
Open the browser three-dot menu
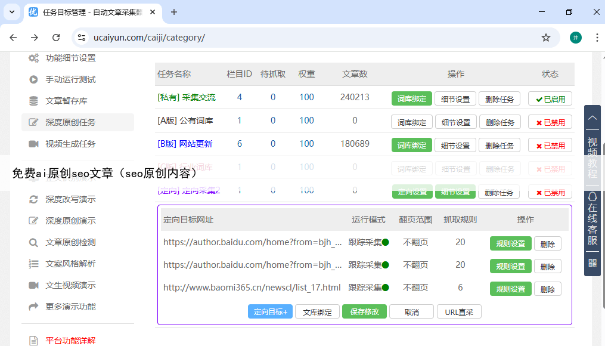pyautogui.click(x=597, y=38)
